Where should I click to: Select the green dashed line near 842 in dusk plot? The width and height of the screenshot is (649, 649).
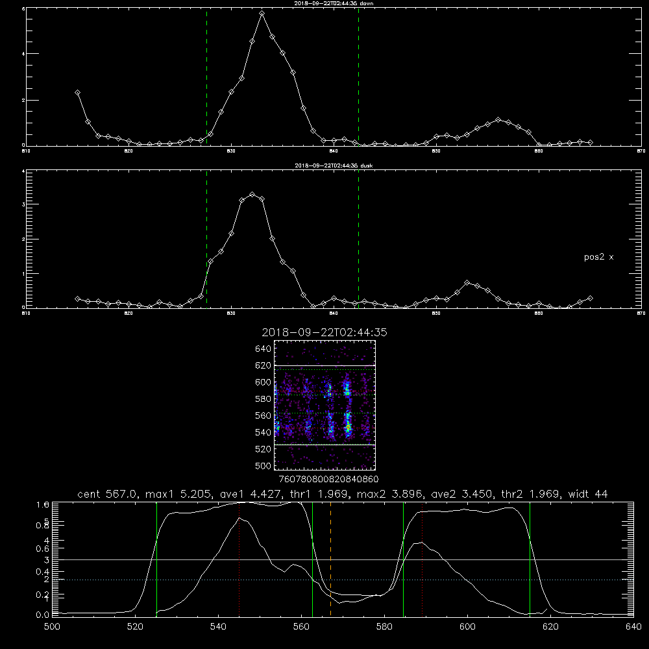pyautogui.click(x=358, y=239)
